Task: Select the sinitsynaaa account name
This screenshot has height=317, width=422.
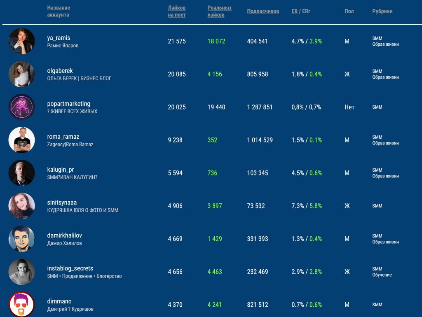Action: pos(62,203)
